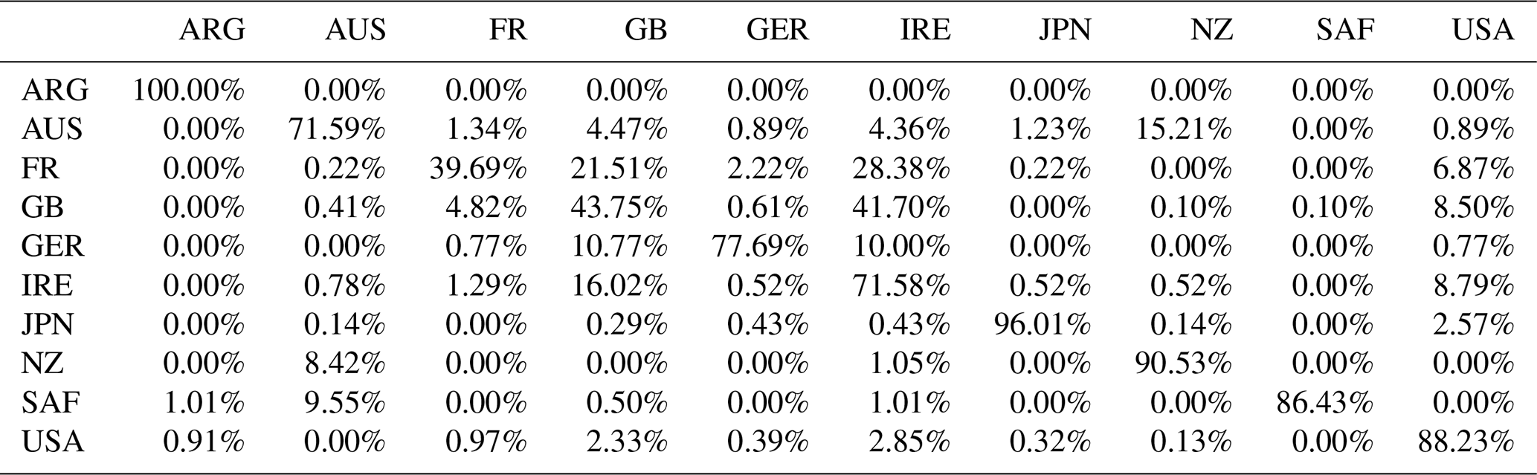Select the 28.38% value in FR row
The width and height of the screenshot is (1537, 475).
[x=901, y=169]
